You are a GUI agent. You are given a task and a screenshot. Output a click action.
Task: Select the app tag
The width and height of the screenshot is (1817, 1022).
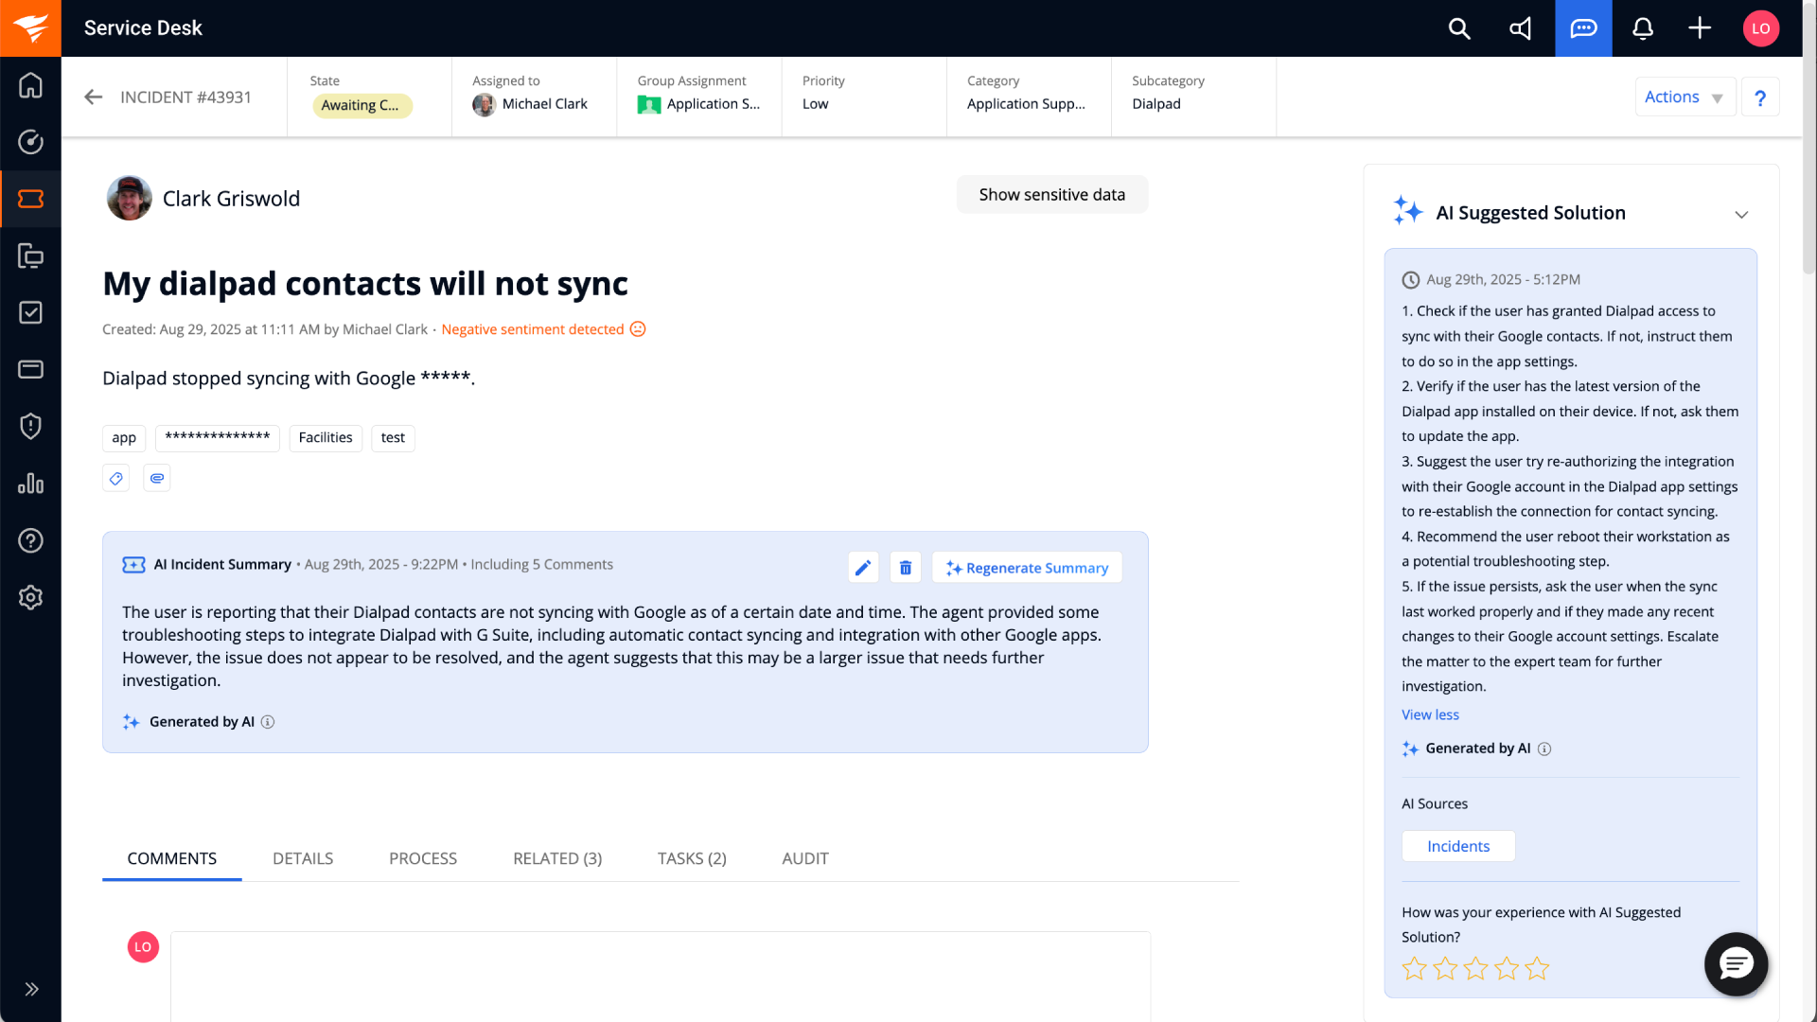click(x=124, y=437)
